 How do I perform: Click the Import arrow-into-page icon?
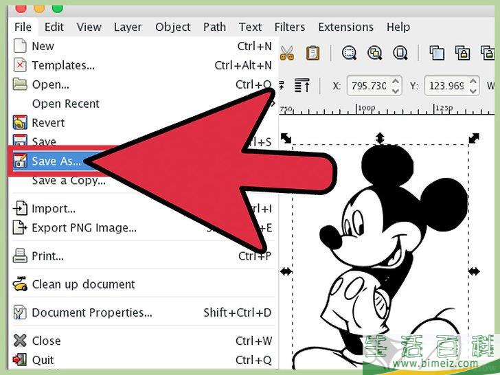[x=20, y=209]
